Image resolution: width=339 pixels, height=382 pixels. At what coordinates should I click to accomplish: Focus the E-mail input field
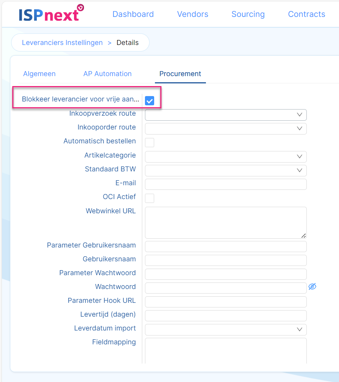tap(225, 184)
